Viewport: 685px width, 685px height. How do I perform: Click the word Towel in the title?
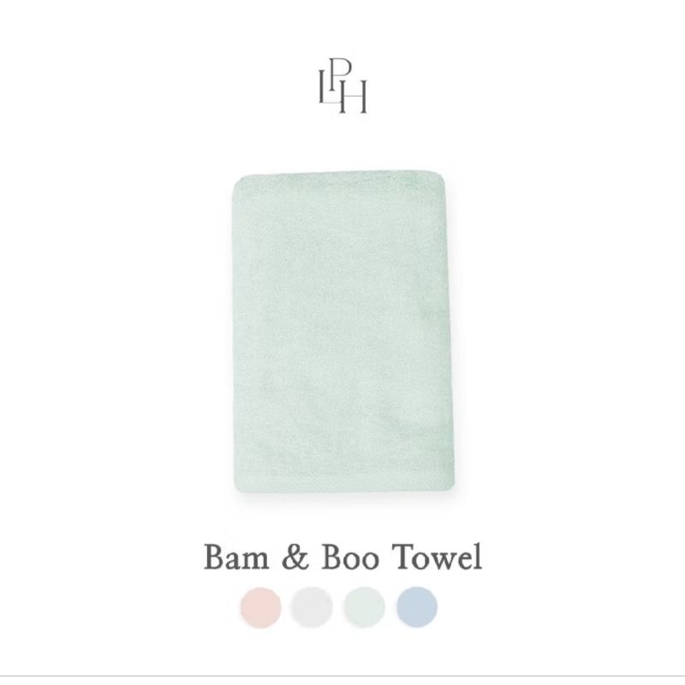coord(437,557)
